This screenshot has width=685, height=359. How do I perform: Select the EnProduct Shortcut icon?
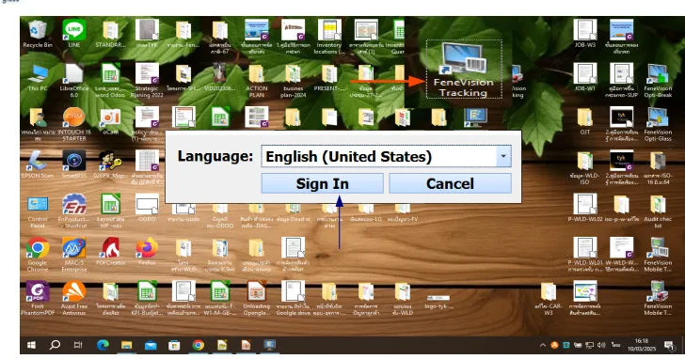point(73,211)
